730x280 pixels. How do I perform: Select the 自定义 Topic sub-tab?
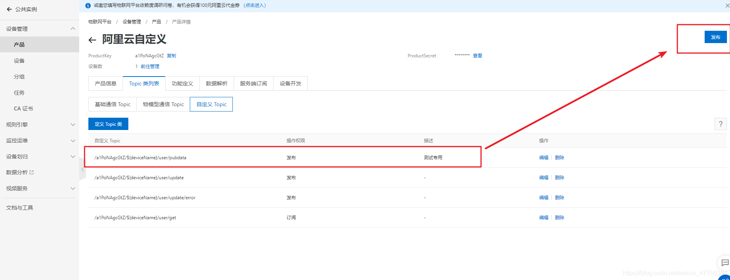click(211, 104)
